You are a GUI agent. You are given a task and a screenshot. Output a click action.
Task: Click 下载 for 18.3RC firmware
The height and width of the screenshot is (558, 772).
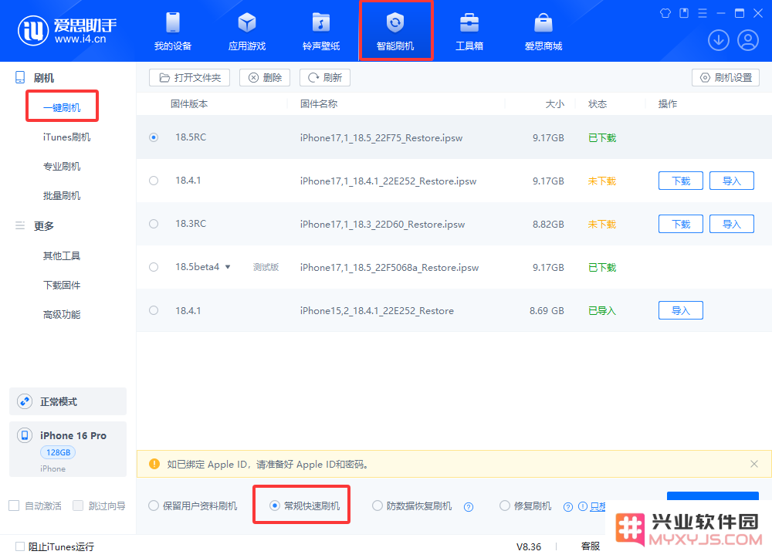point(680,224)
